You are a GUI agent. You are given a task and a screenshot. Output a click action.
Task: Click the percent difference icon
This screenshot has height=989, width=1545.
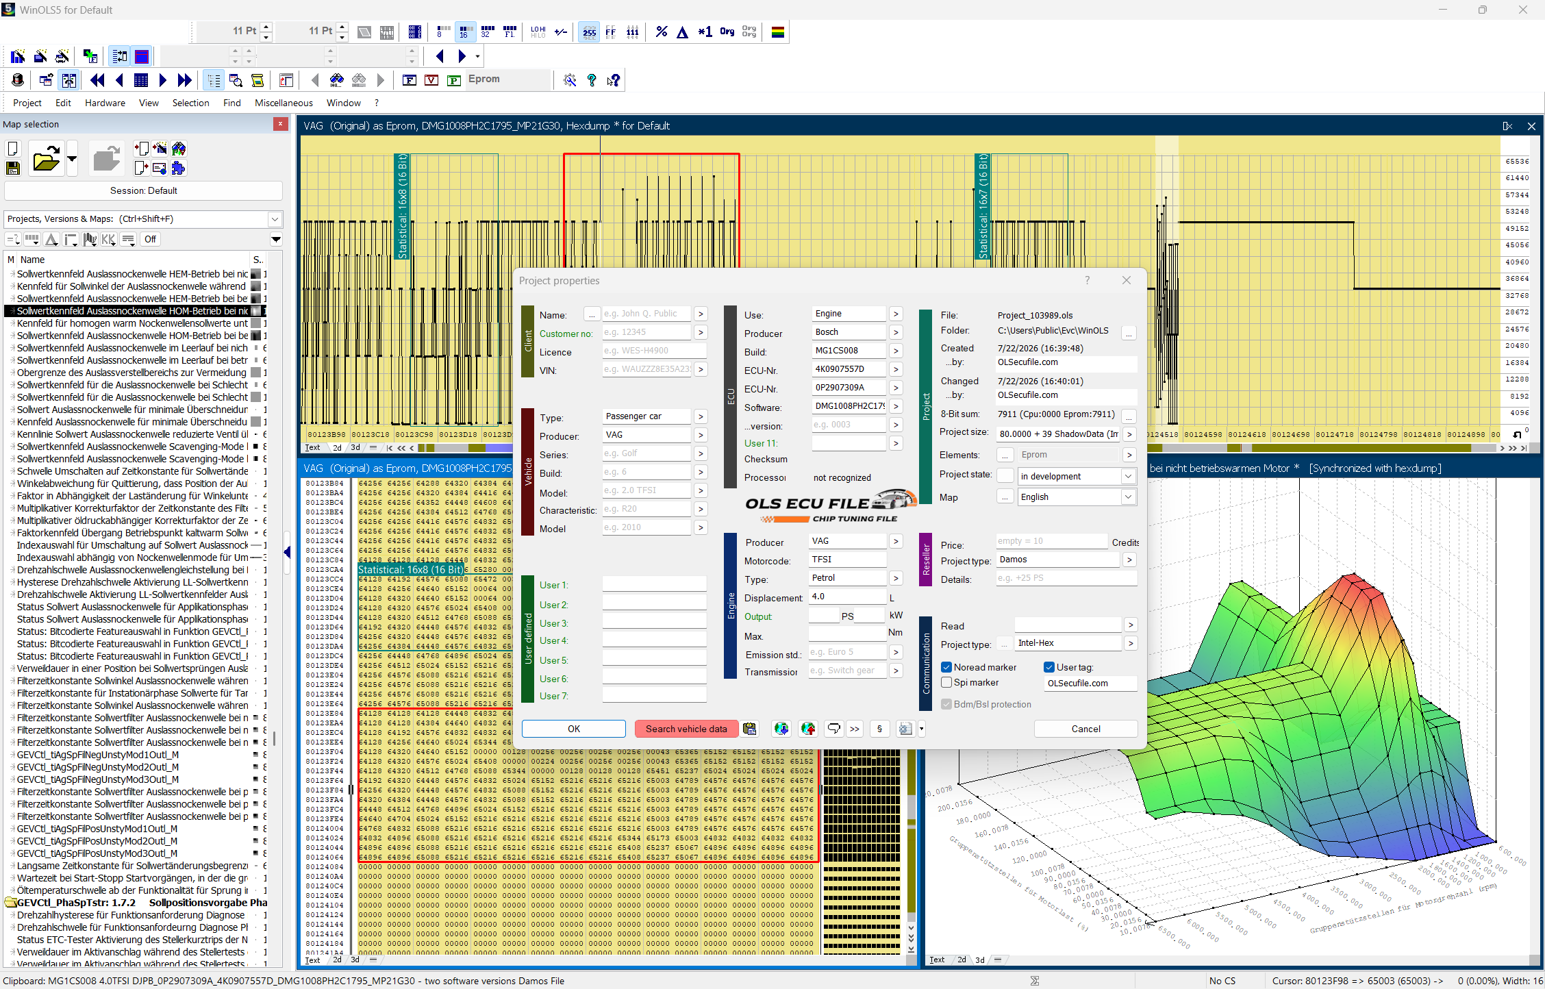tap(662, 32)
